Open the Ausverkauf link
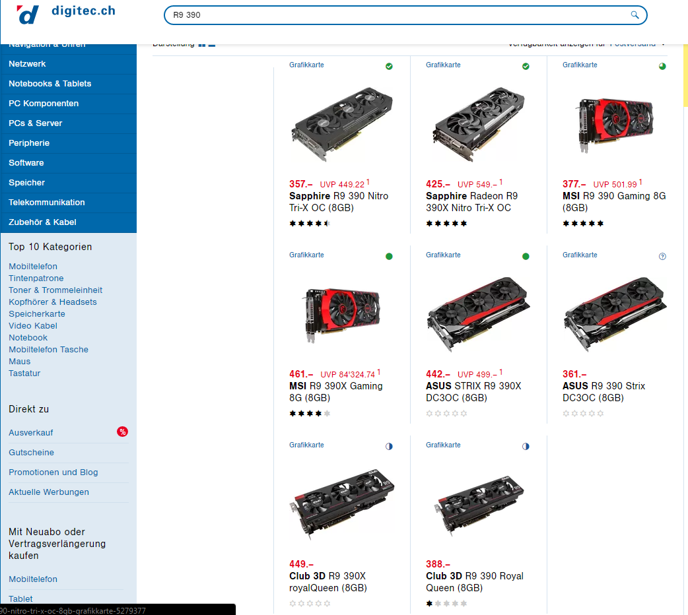The image size is (688, 615). [31, 432]
